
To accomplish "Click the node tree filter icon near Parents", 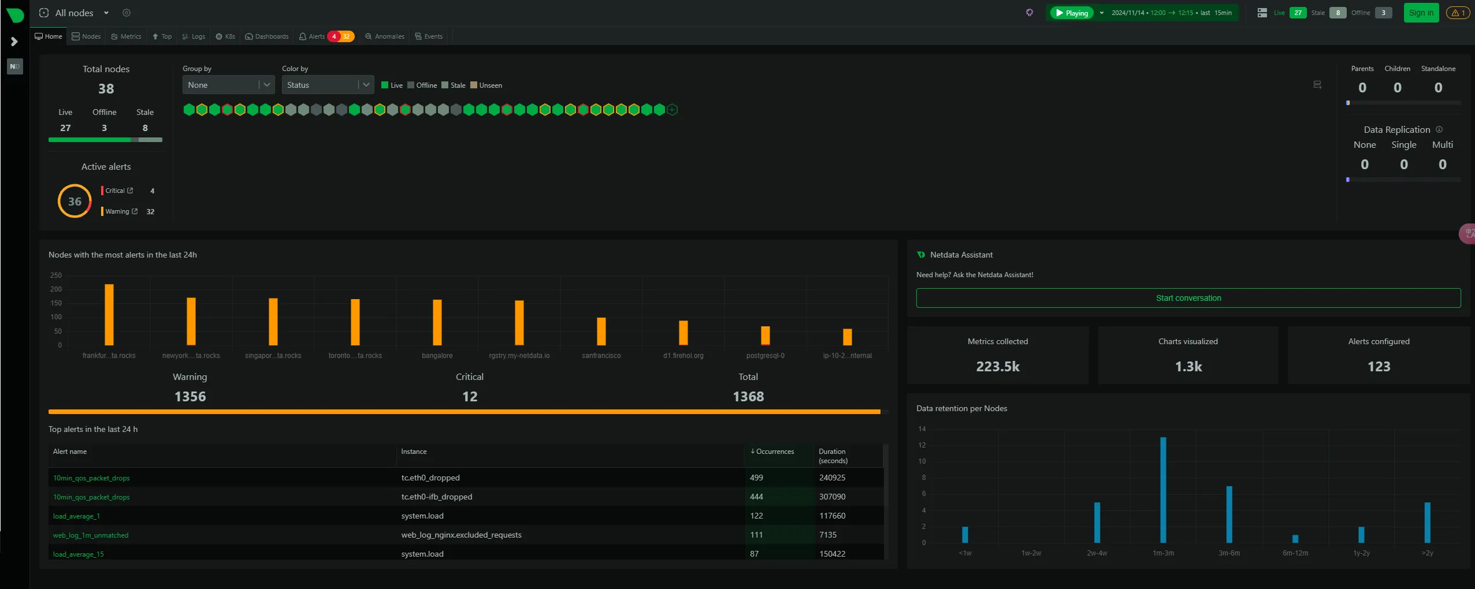I will [x=1318, y=85].
